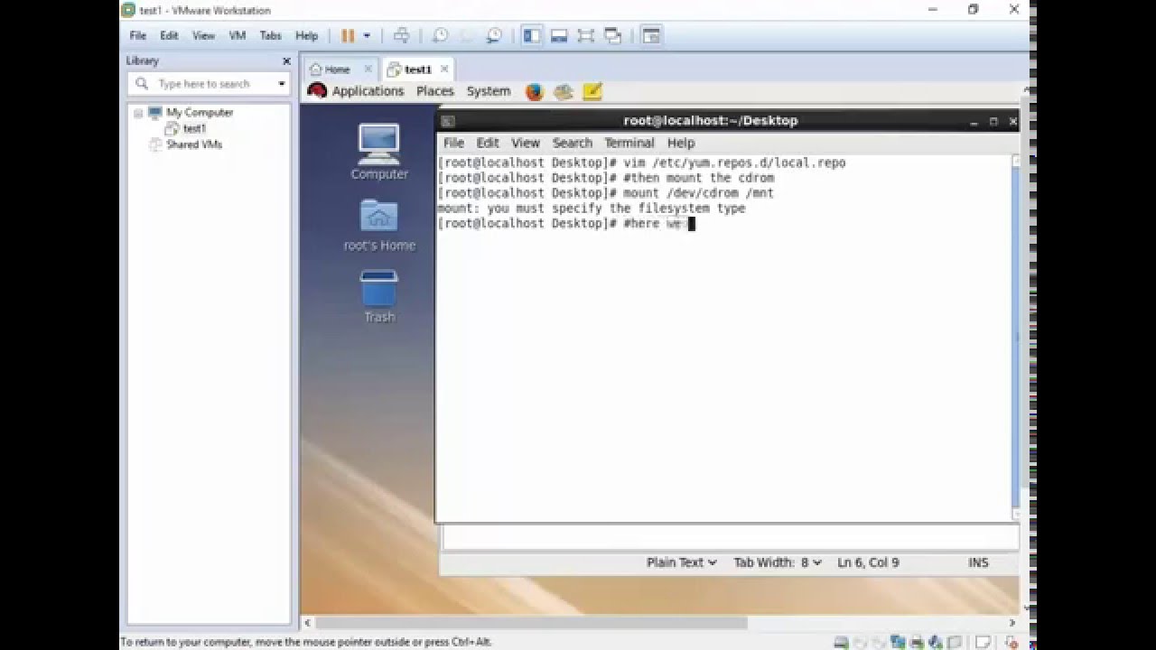Launch Firefox from the GNOME panel
Image resolution: width=1156 pixels, height=650 pixels.
(x=535, y=91)
